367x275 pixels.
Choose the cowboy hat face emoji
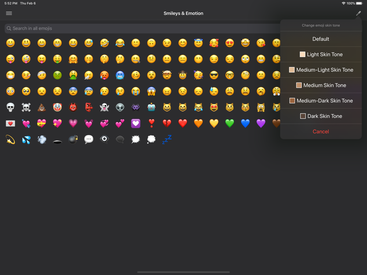pyautogui.click(x=182, y=75)
